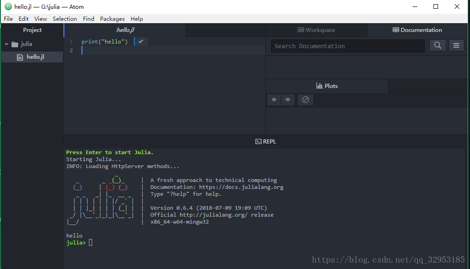Minimize the Atom window
Screen dimensions: 470x269
point(415,6)
